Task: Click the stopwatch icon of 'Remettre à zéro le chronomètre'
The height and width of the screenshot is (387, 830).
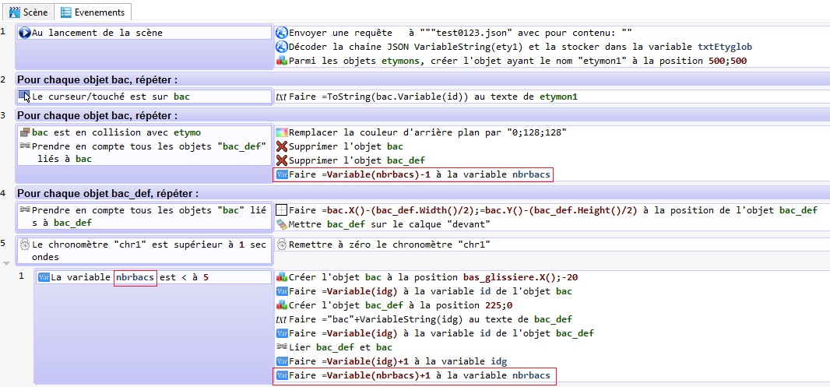Action: point(282,245)
